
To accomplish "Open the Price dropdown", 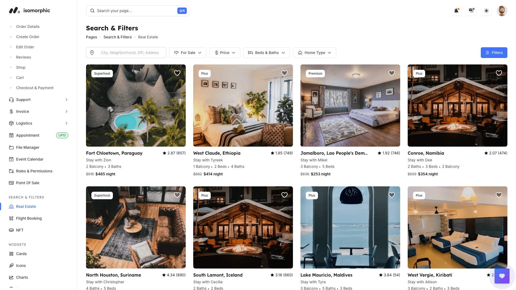I will 225,53.
